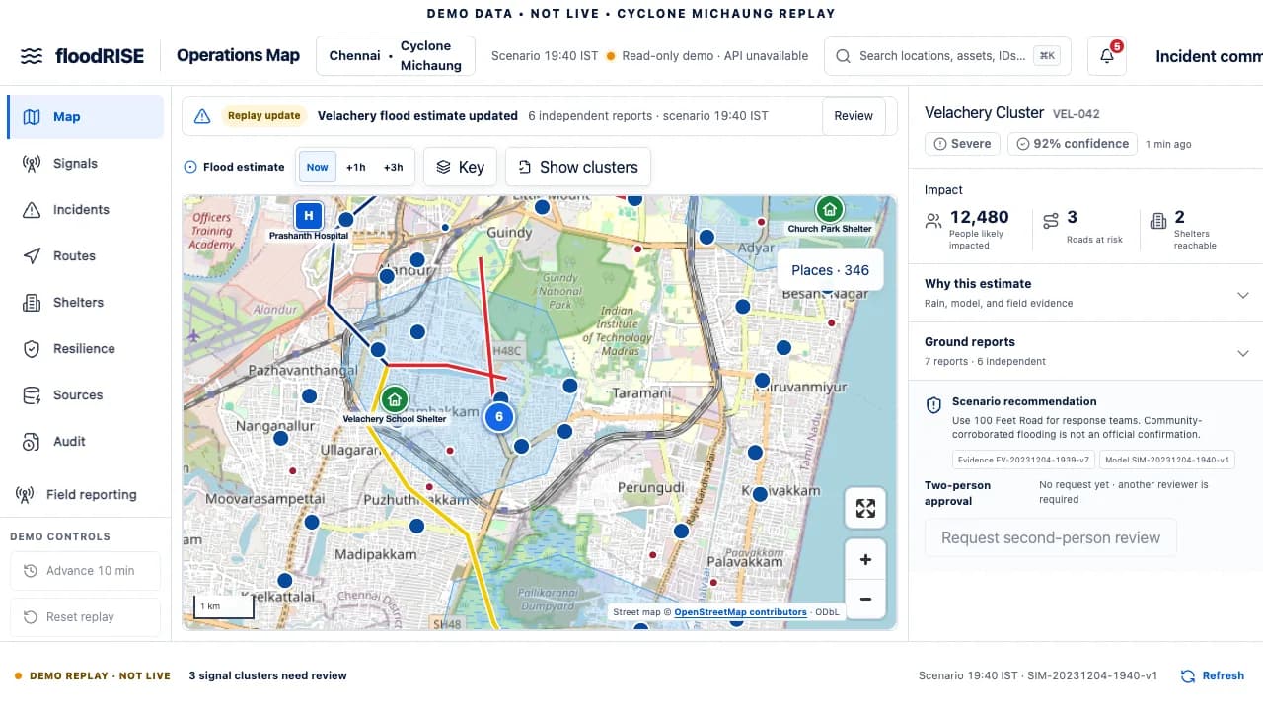Image resolution: width=1263 pixels, height=710 pixels.
Task: Toggle Show clusters on map
Action: click(578, 167)
